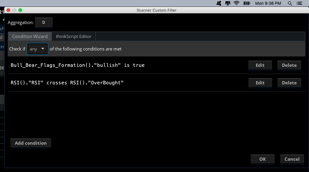Click the red close window button
309x172 pixels.
point(8,10)
